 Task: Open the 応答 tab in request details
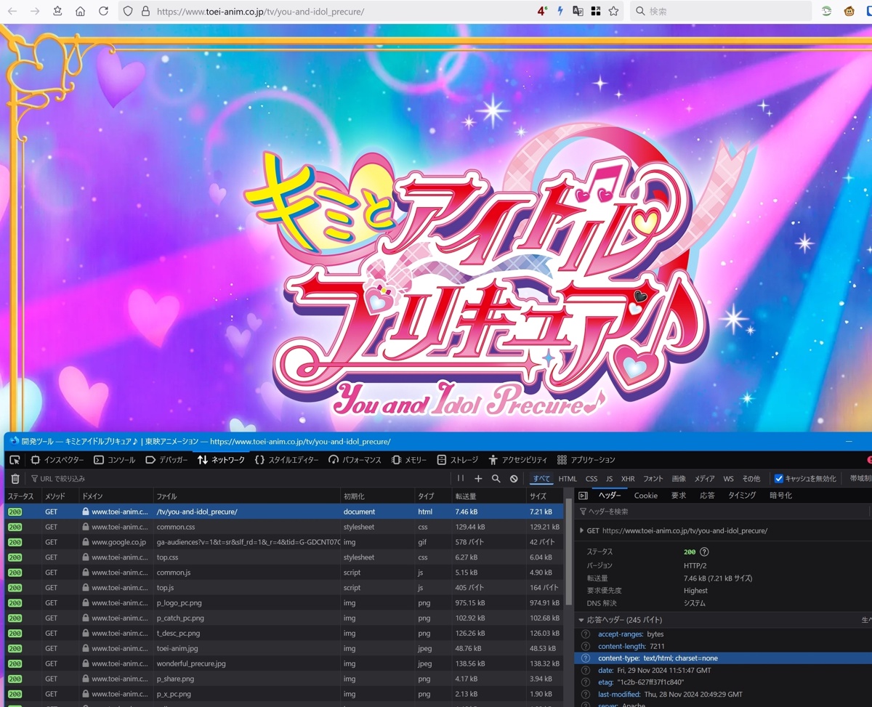(x=707, y=496)
